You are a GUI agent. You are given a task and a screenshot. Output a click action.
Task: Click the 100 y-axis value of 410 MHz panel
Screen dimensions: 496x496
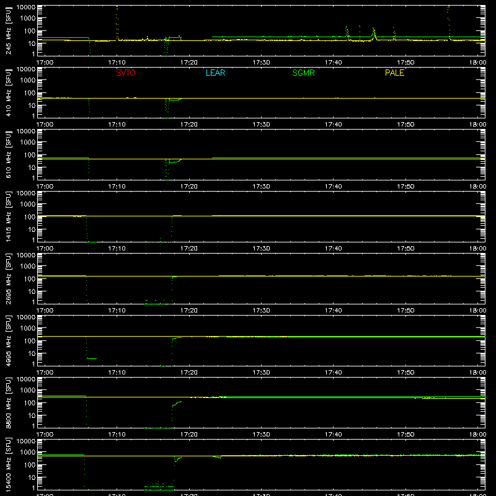tap(30, 93)
